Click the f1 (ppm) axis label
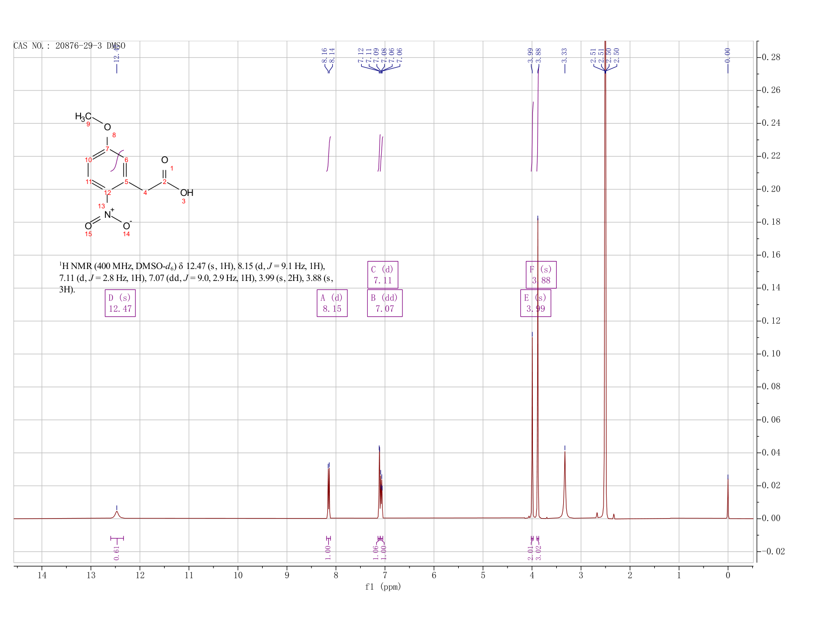Viewport: 821px width, 634px height. (x=383, y=587)
